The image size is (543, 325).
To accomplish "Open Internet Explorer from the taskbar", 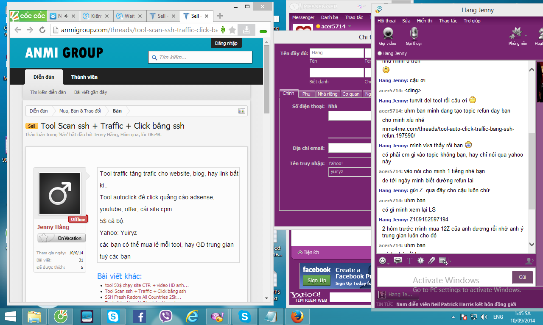I will [x=192, y=317].
